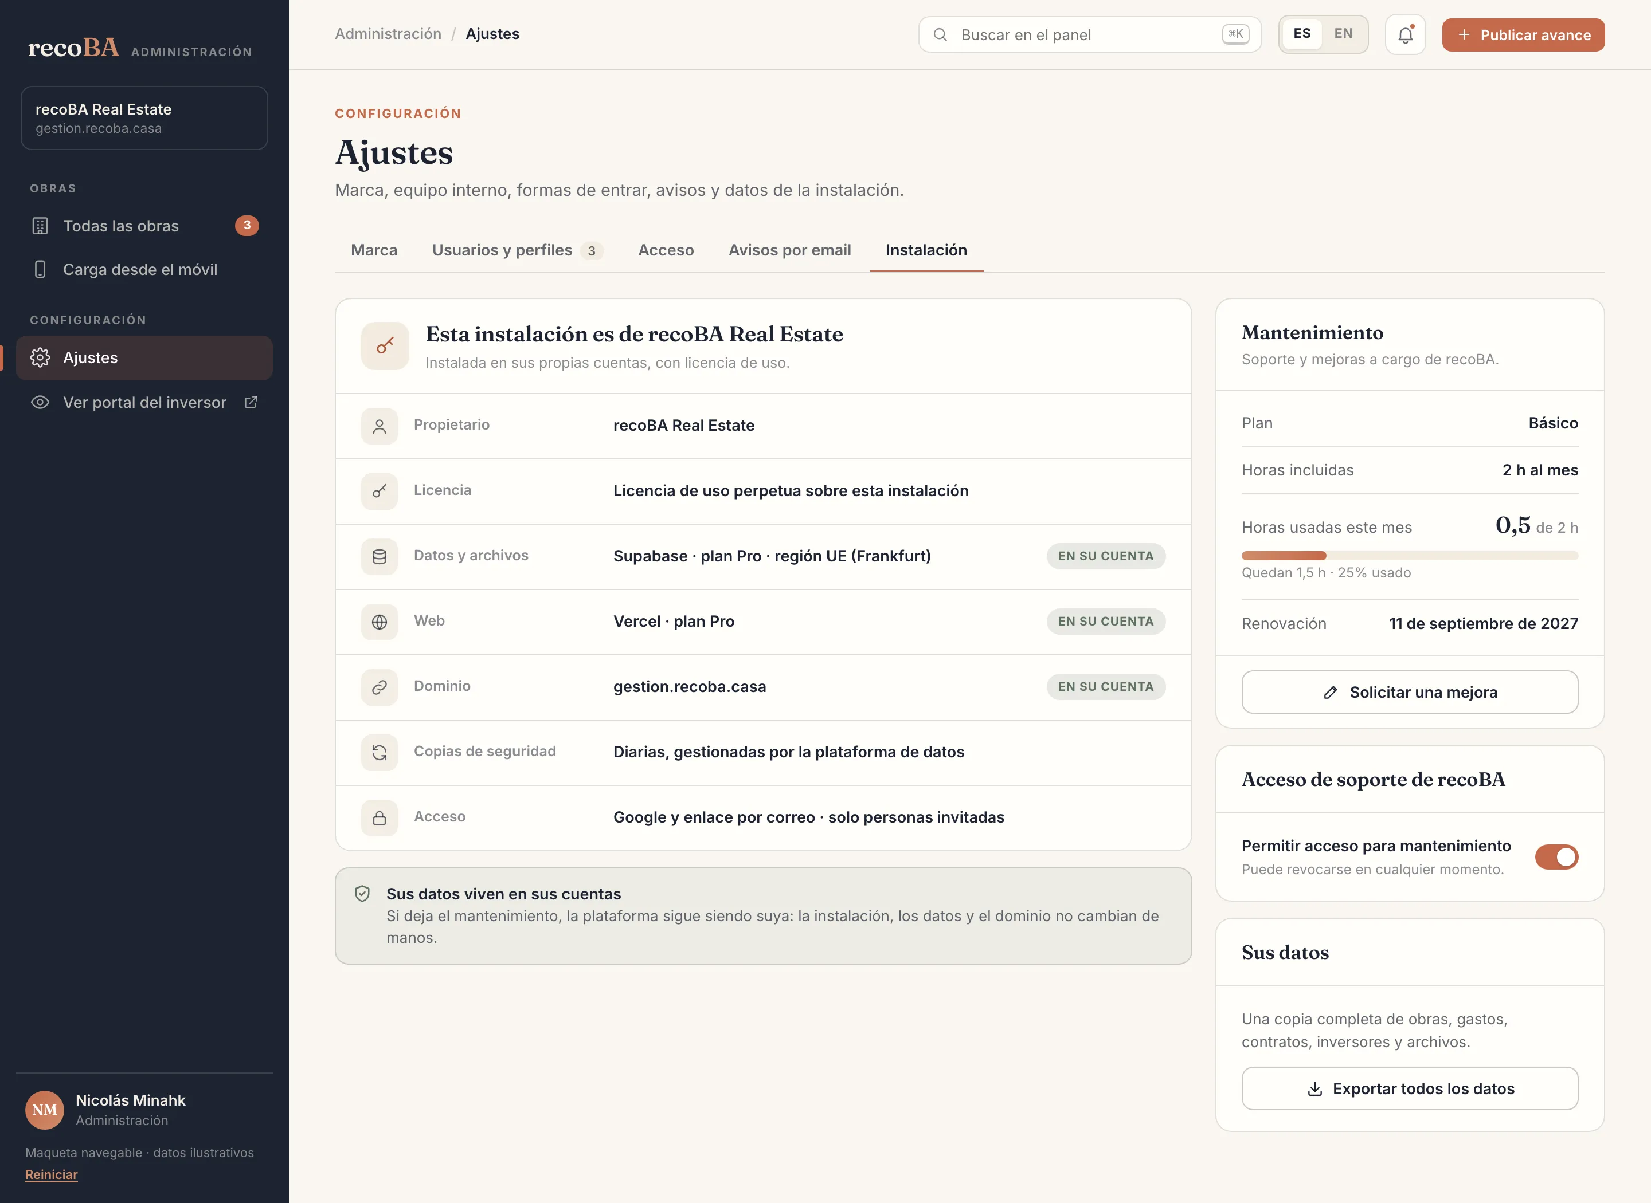The height and width of the screenshot is (1203, 1651).
Task: Click the NM user avatar
Action: pos(45,1110)
